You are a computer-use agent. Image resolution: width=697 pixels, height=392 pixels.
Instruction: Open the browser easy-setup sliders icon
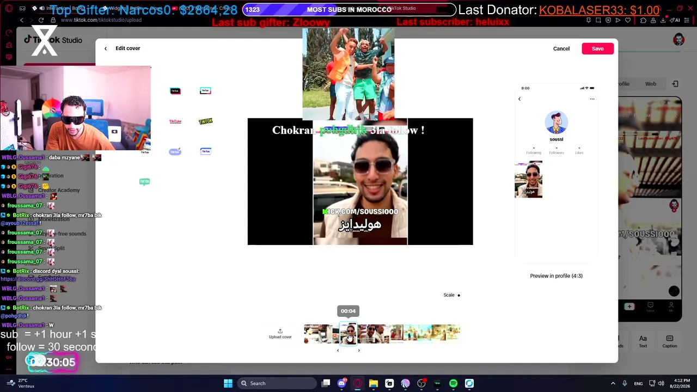[687, 20]
